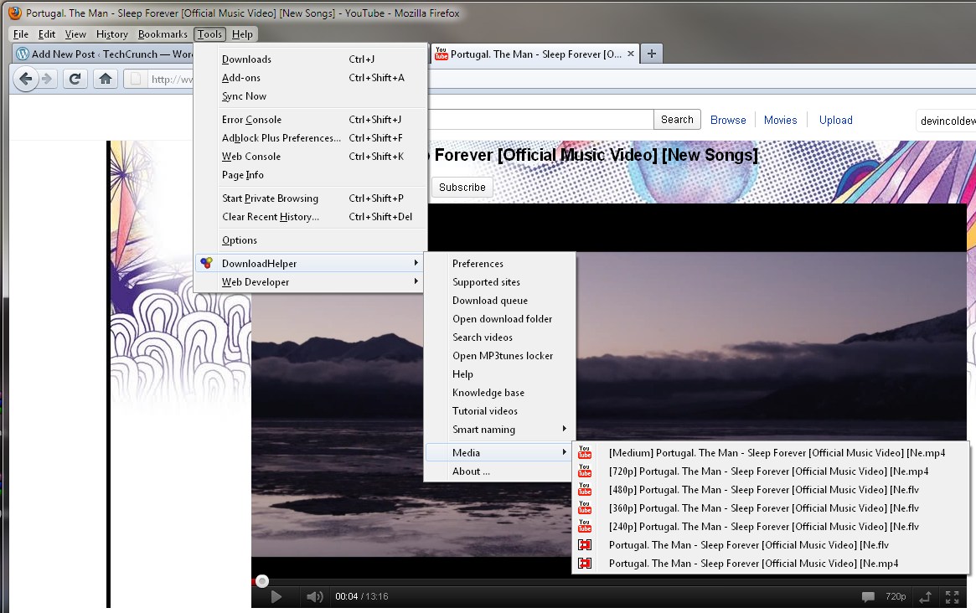Image resolution: width=976 pixels, height=613 pixels.
Task: Reload the page with the refresh icon
Action: click(x=75, y=79)
